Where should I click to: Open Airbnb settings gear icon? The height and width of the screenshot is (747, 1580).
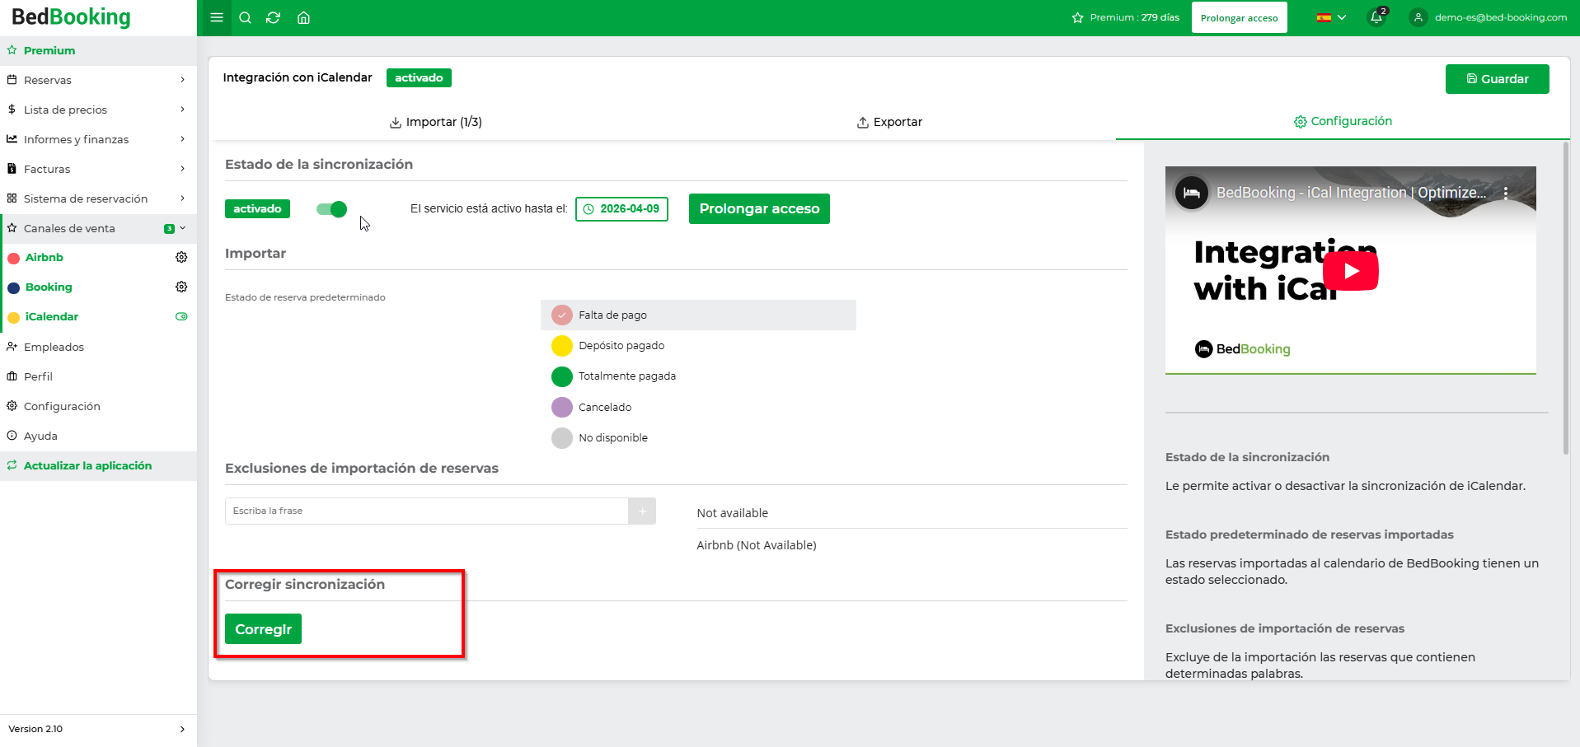181,257
